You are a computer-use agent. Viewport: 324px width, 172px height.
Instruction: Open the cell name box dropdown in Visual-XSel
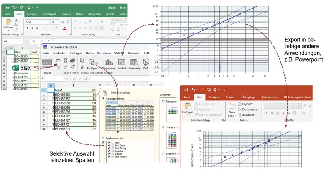(x=65, y=78)
